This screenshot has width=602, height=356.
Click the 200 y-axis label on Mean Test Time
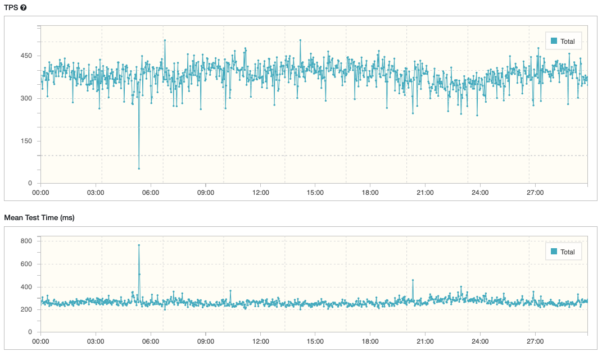pos(26,309)
